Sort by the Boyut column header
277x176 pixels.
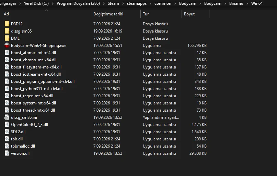[x=189, y=14]
